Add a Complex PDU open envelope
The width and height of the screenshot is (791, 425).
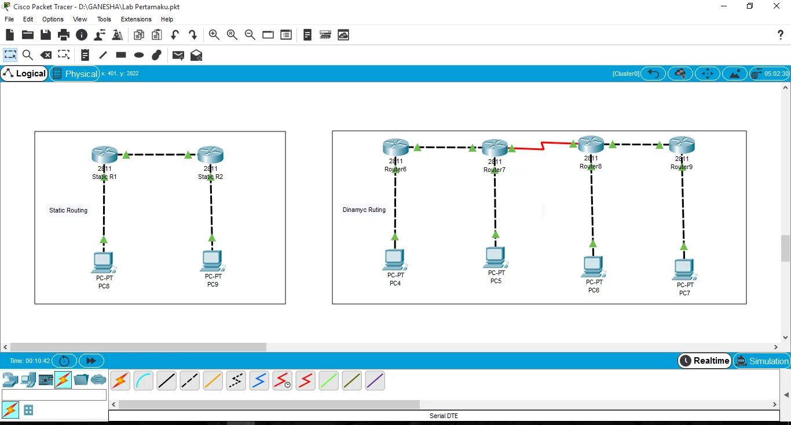click(196, 55)
